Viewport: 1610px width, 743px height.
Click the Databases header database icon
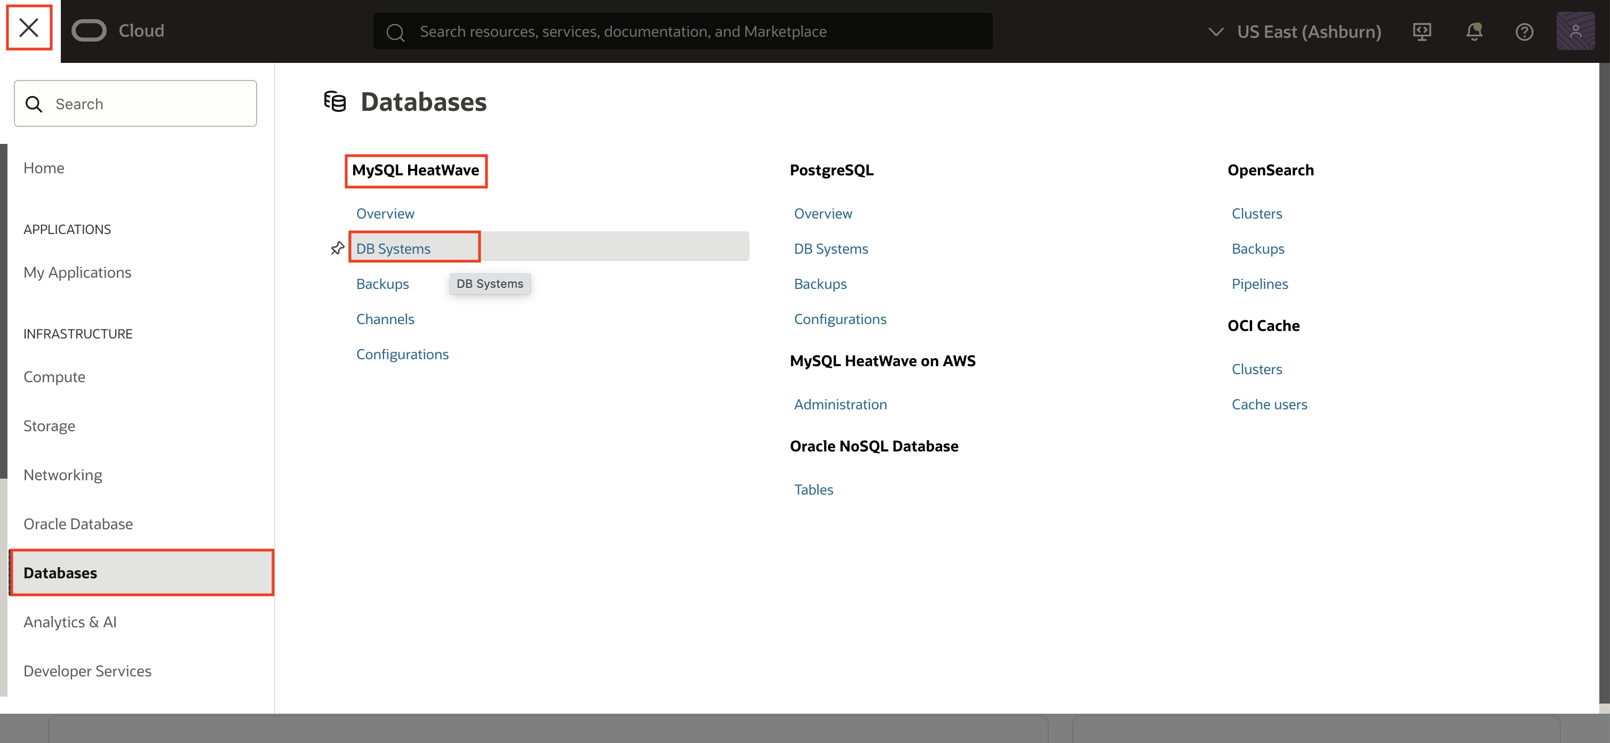(x=334, y=101)
